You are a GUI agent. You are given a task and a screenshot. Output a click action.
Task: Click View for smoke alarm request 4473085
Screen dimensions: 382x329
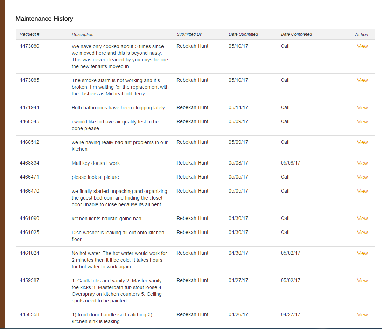tap(362, 80)
